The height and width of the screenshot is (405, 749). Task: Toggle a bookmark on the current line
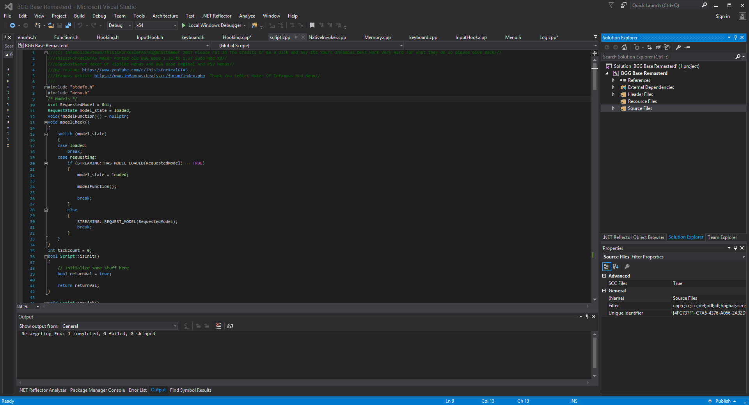tap(312, 25)
